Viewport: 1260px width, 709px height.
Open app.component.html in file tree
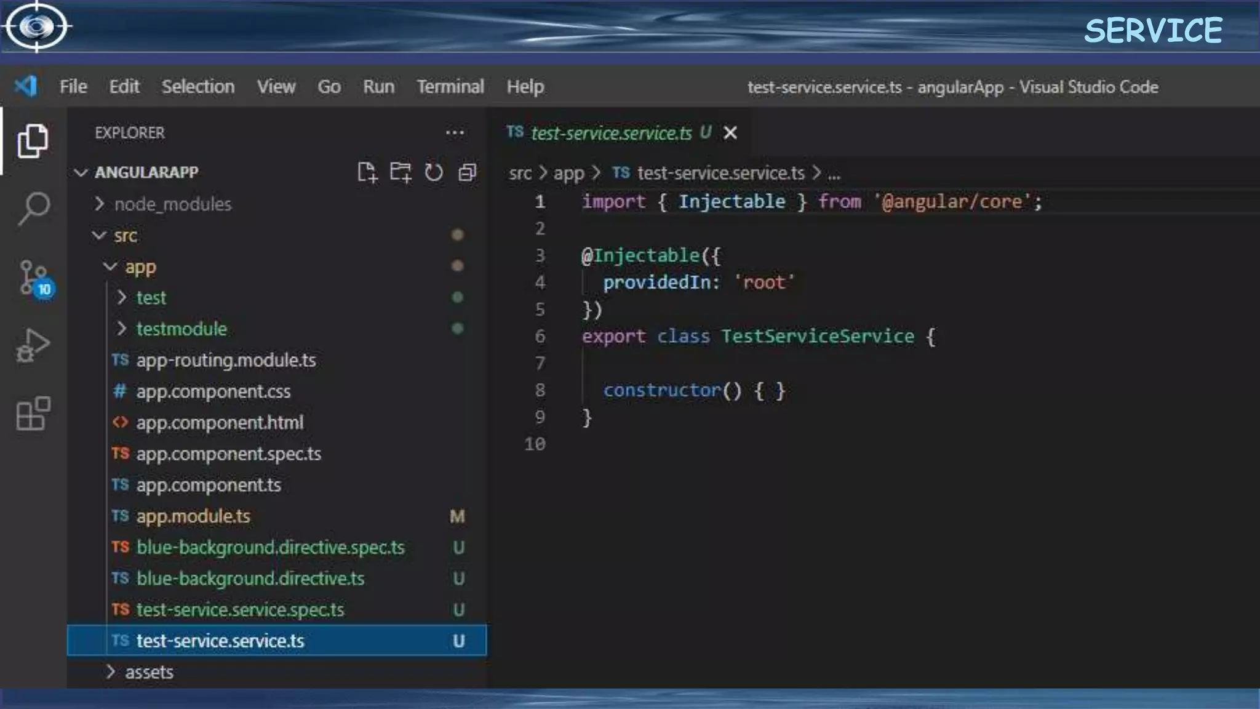[220, 423]
